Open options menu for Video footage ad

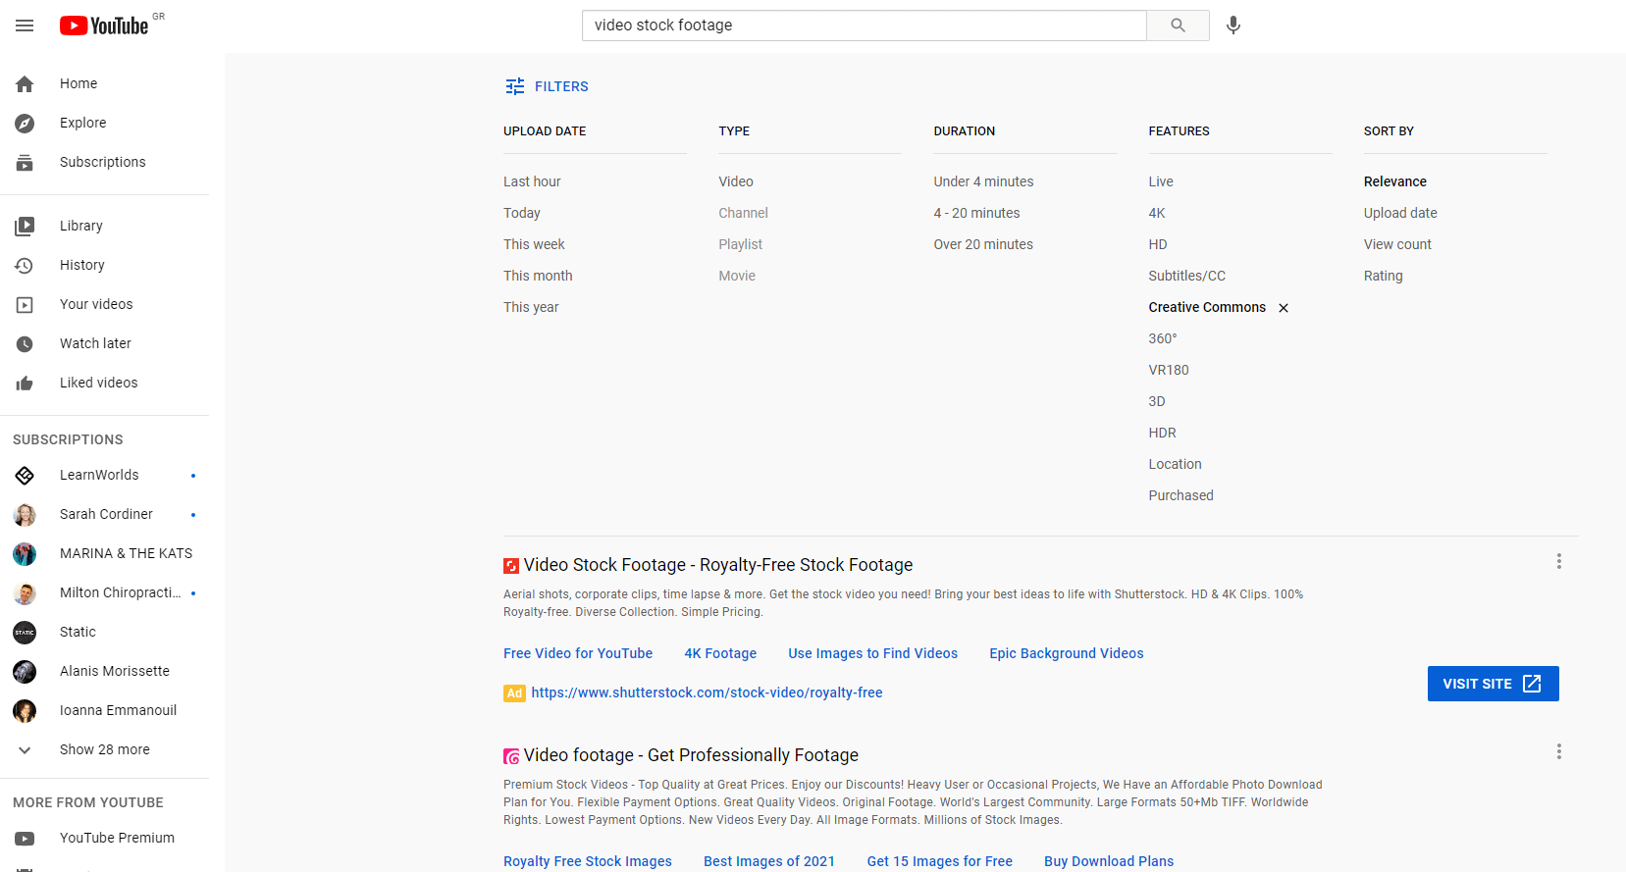click(1558, 751)
